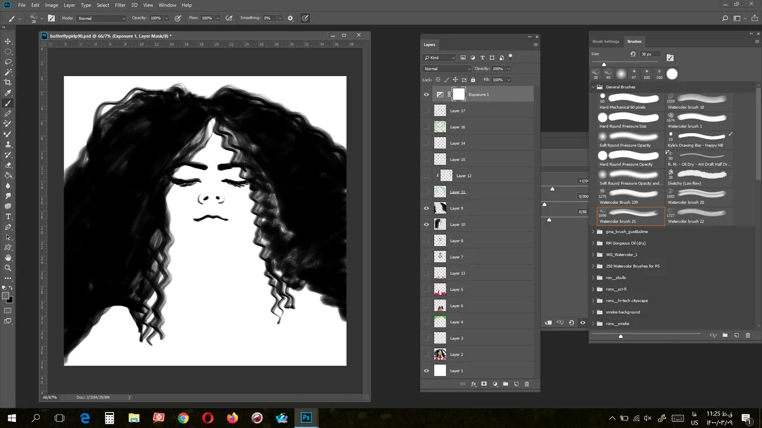762x428 pixels.
Task: Select the Pen tool
Action: tap(8, 227)
